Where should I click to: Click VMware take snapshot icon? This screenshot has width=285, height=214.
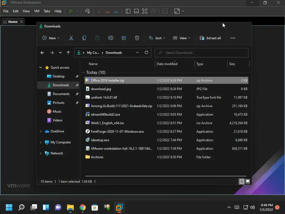tap(99, 11)
